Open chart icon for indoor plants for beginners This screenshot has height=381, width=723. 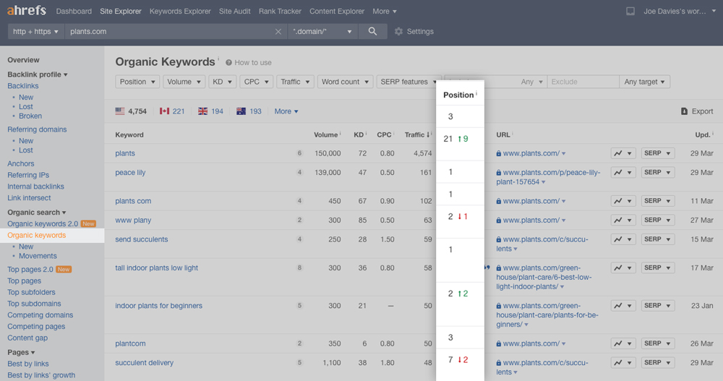click(623, 306)
